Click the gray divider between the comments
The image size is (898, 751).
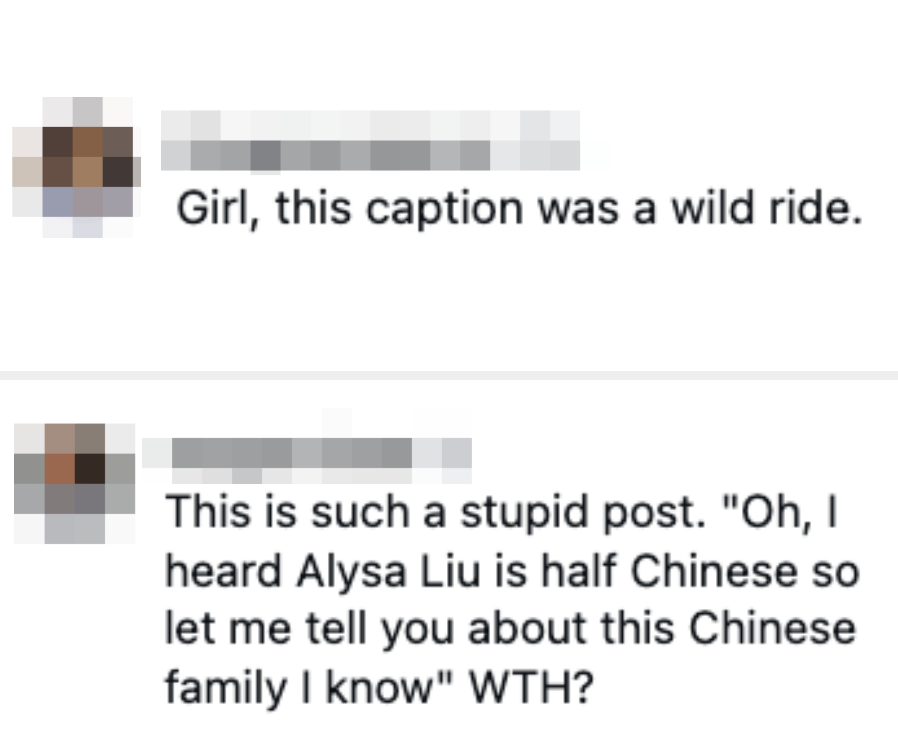click(449, 375)
